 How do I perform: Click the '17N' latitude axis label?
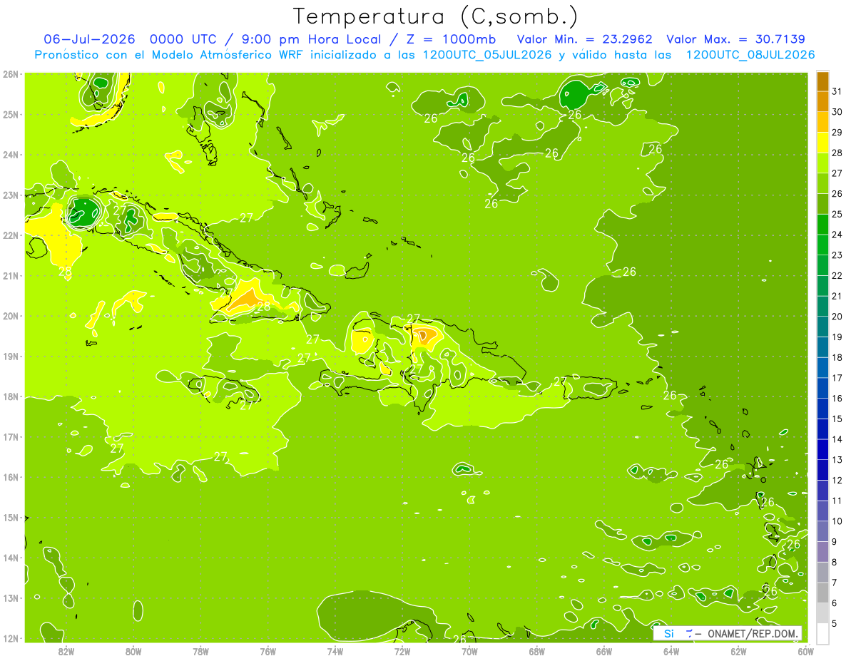[x=11, y=436]
